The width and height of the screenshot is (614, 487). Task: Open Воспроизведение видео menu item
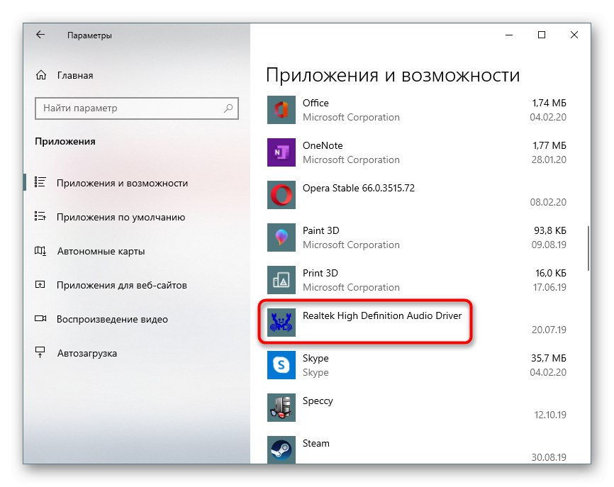[x=113, y=320]
